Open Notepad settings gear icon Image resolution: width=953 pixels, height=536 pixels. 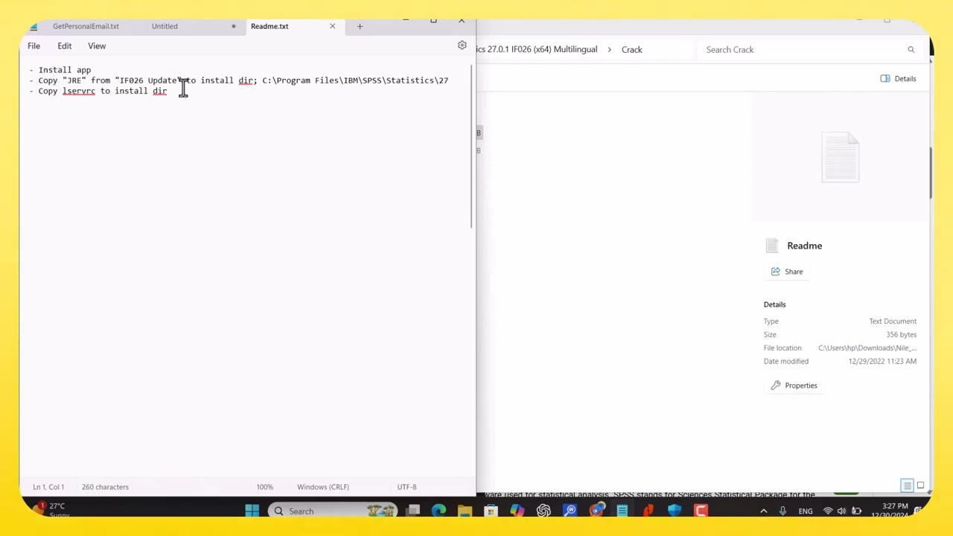coord(462,45)
